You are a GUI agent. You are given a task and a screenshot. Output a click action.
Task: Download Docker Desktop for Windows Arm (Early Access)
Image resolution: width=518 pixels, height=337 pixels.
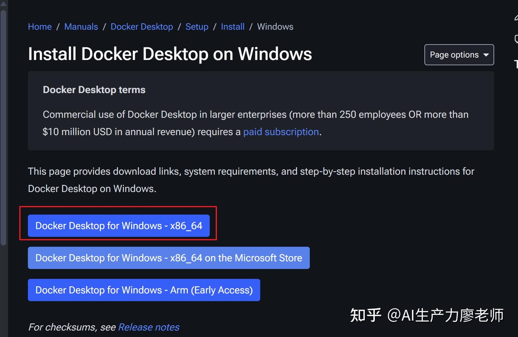tap(144, 290)
